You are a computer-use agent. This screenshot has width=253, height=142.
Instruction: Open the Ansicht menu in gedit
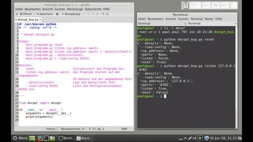tap(47, 9)
